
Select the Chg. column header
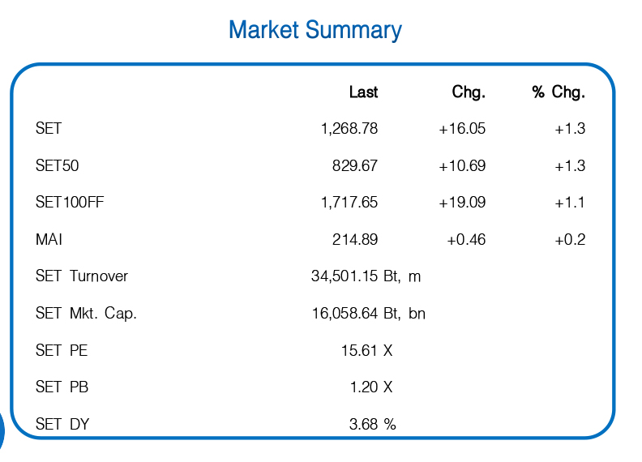point(468,92)
